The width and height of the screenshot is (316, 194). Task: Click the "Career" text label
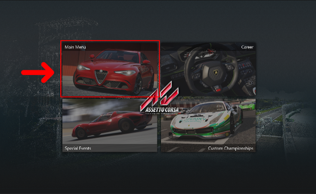[247, 47]
